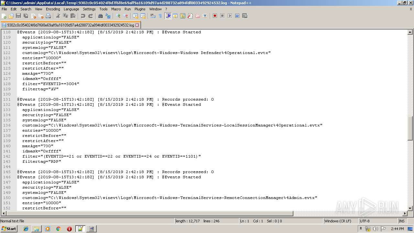Click the Cut scissors icon

(x=58, y=16)
